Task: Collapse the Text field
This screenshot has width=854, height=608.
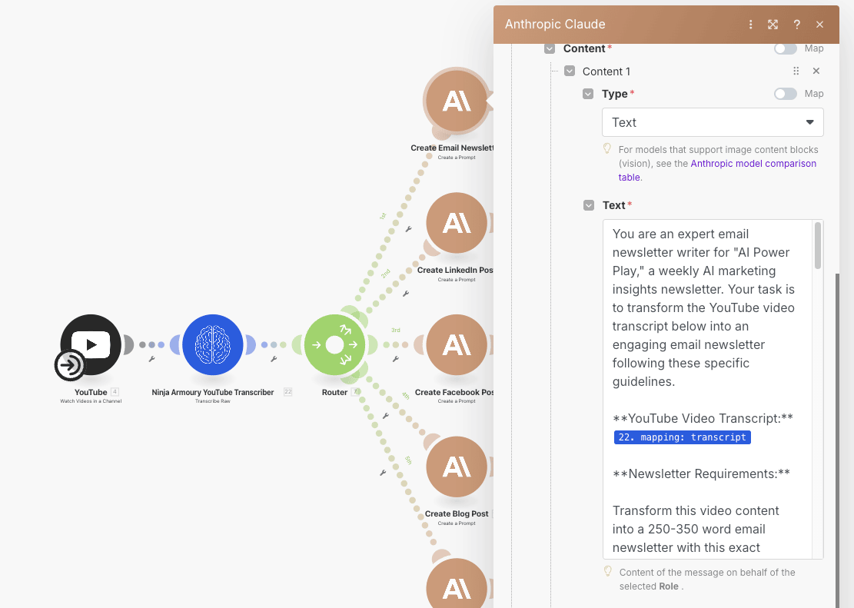Action: [589, 205]
